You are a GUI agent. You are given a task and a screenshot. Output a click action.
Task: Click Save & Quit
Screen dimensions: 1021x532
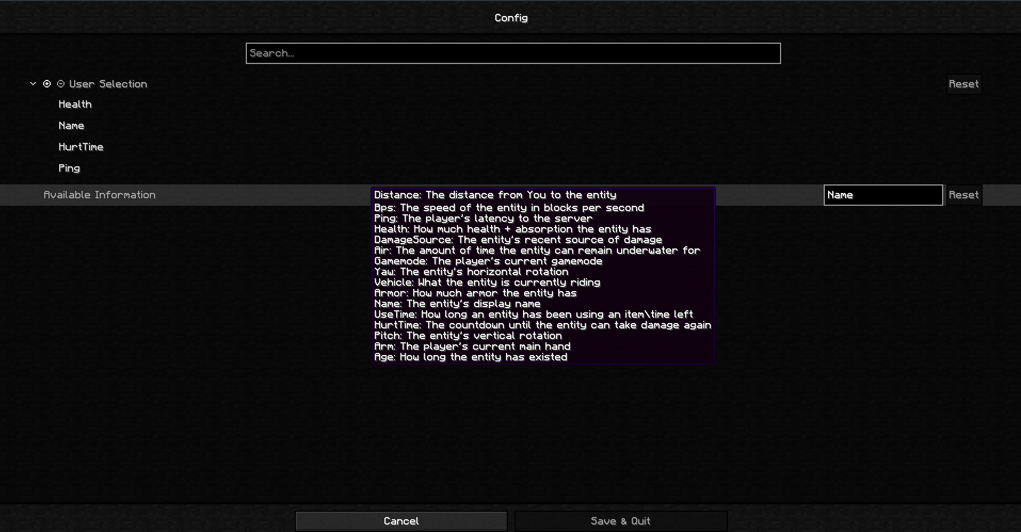pos(621,521)
